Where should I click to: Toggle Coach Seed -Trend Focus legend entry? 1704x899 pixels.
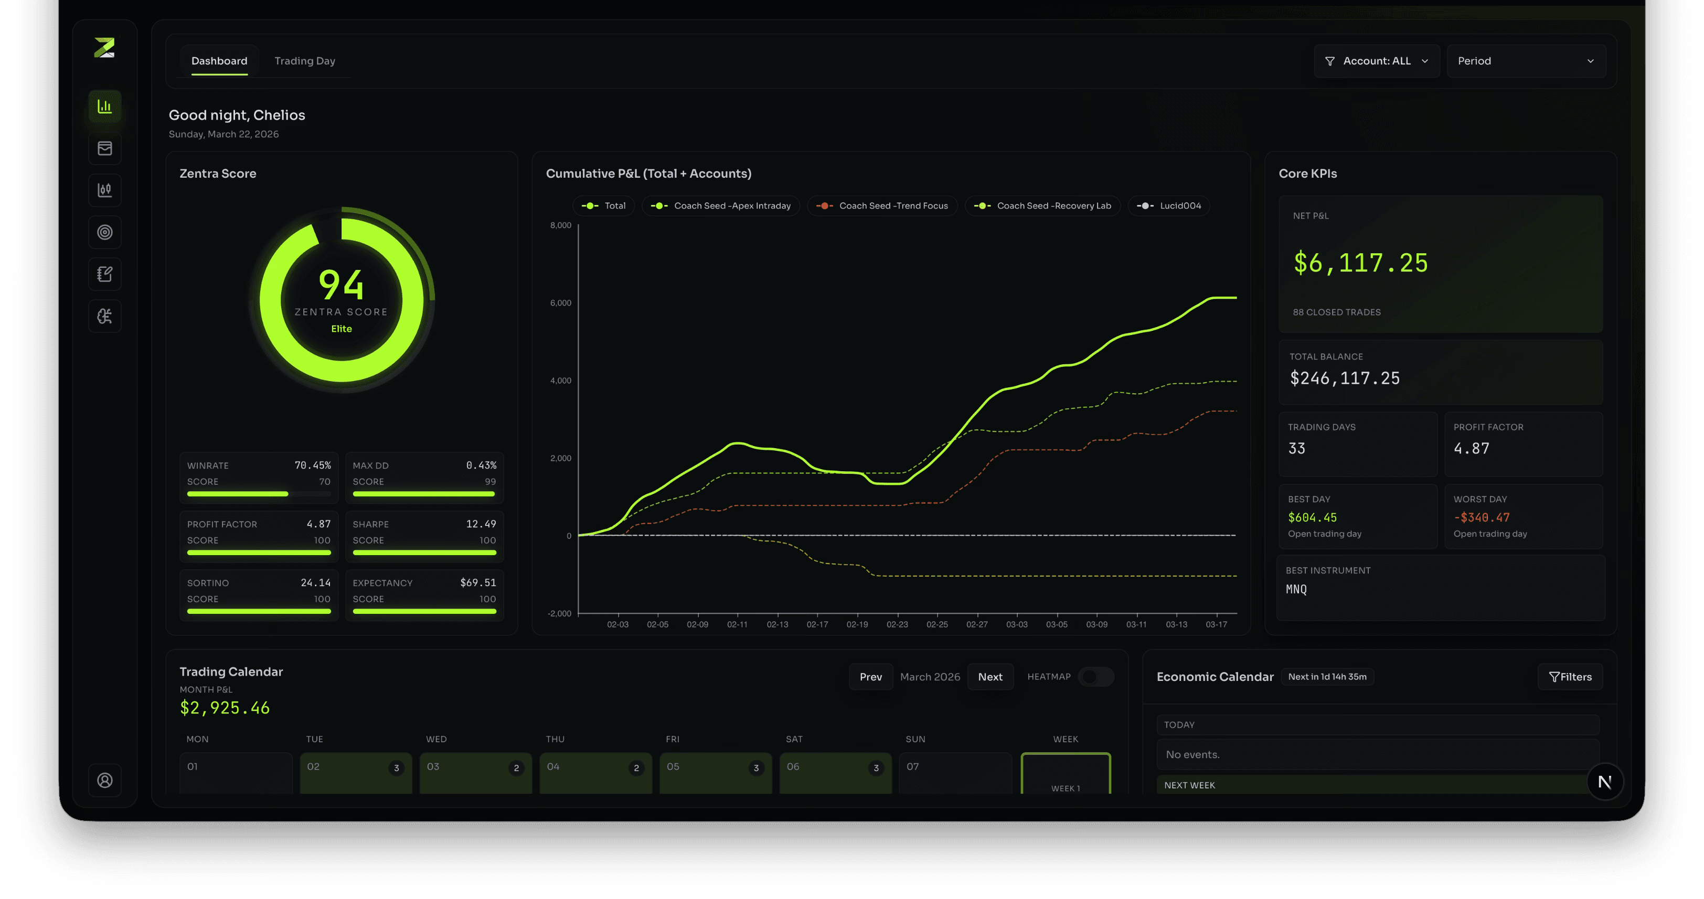882,205
